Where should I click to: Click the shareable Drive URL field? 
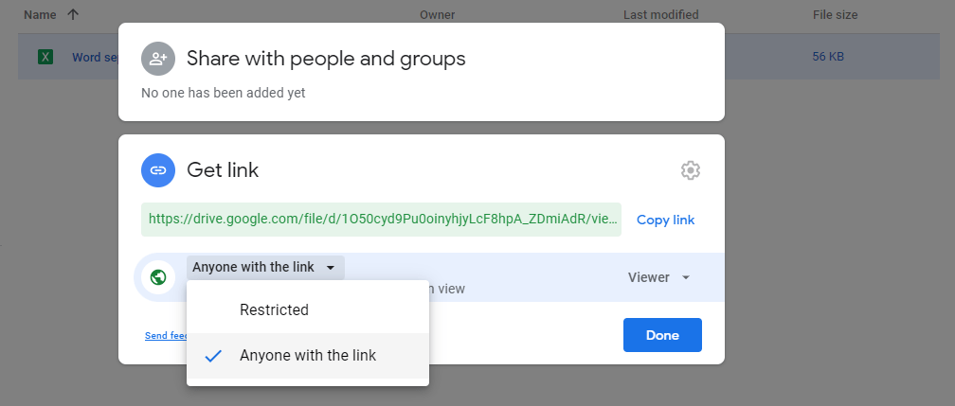point(381,219)
